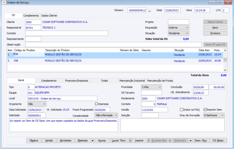Expand the Prioridade dropdown
The image size is (234, 149).
click(x=152, y=87)
